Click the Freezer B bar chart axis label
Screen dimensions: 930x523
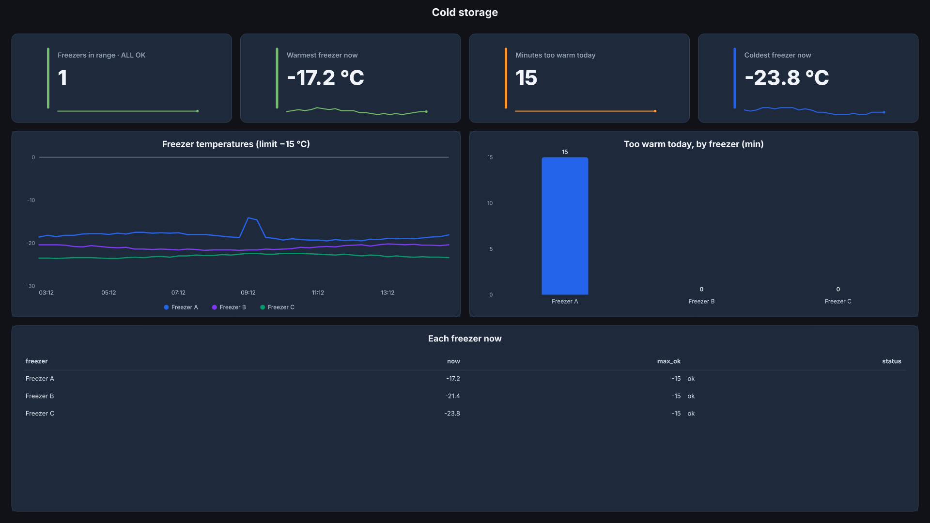701,301
